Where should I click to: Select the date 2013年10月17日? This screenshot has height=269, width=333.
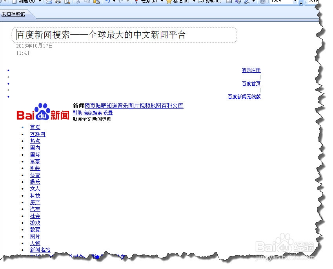(35, 46)
